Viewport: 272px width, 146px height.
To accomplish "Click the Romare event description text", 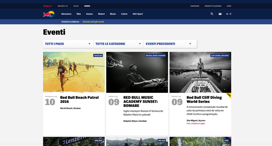I will click(143, 113).
